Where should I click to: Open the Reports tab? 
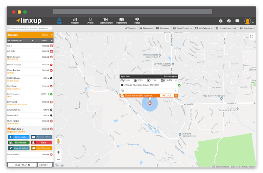(75, 21)
